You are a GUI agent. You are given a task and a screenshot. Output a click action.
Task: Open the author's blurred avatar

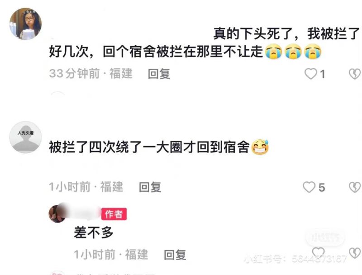tap(57, 213)
